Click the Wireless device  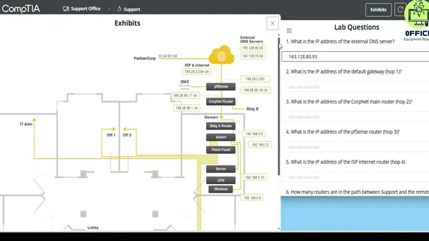tap(221, 189)
